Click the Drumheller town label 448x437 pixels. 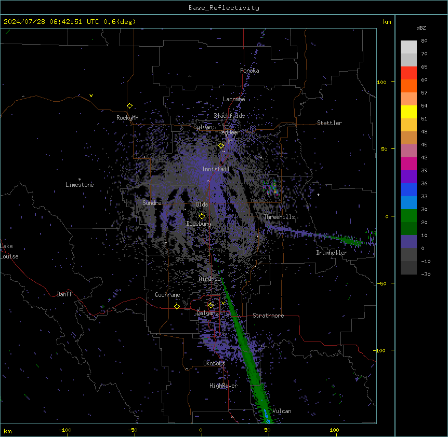pos(332,253)
